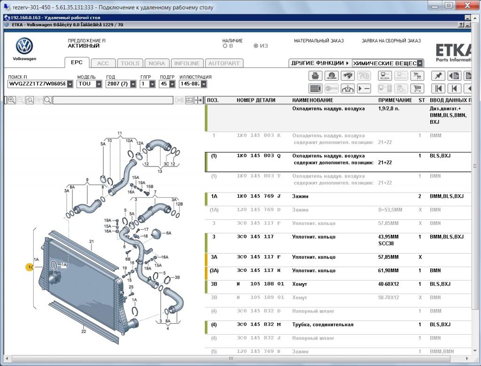Viewport: 481px width, 366px height.
Task: Click callout 6A on the diagram
Action: pos(169,233)
